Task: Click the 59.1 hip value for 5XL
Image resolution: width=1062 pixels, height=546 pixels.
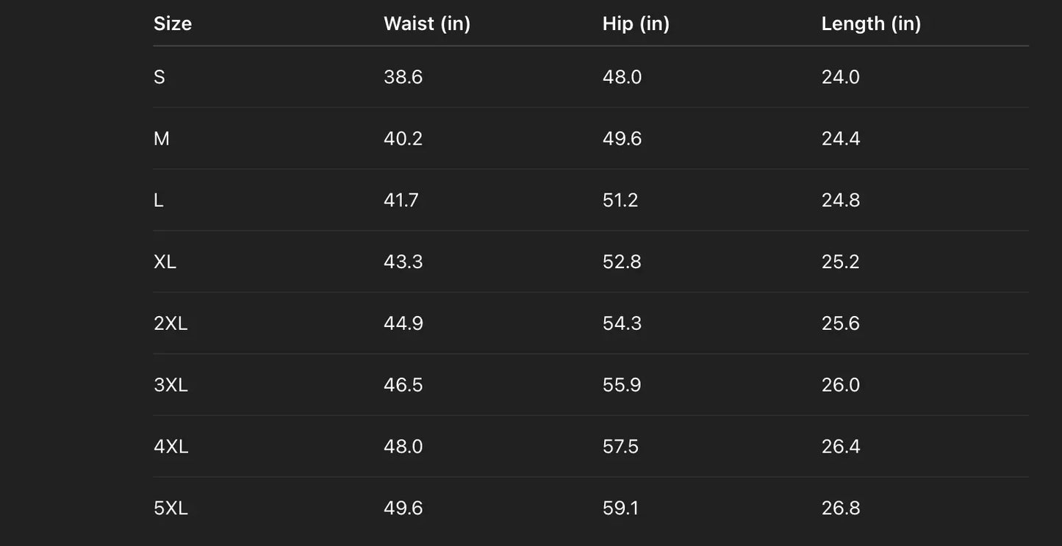Action: coord(621,509)
